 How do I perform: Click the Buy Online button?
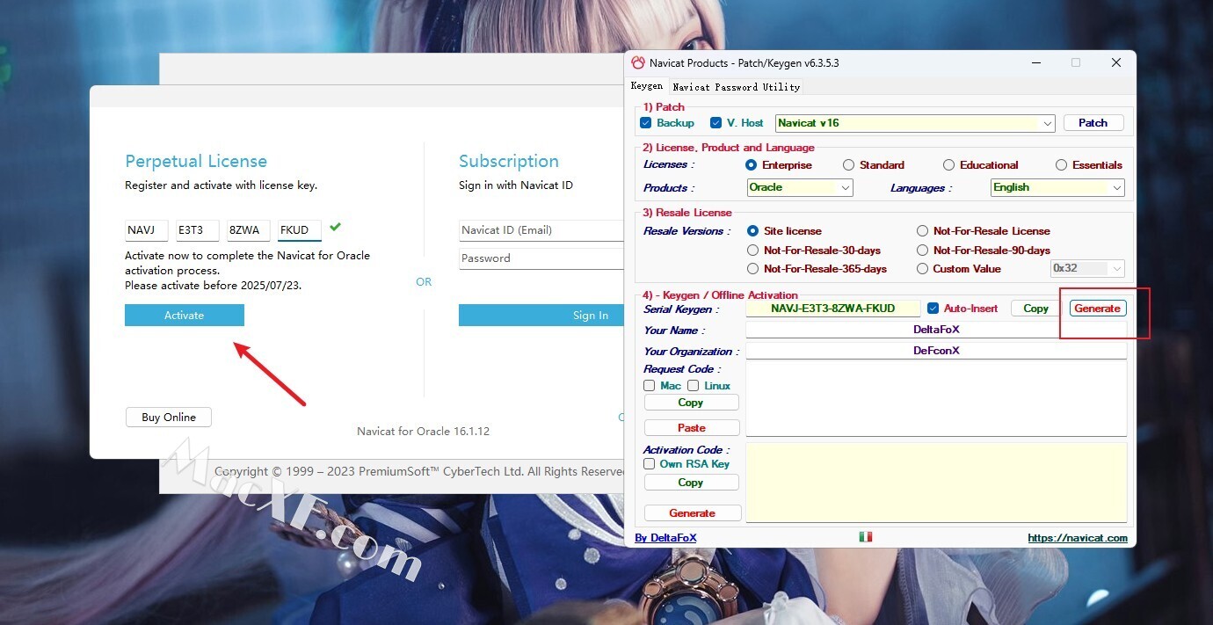click(169, 418)
